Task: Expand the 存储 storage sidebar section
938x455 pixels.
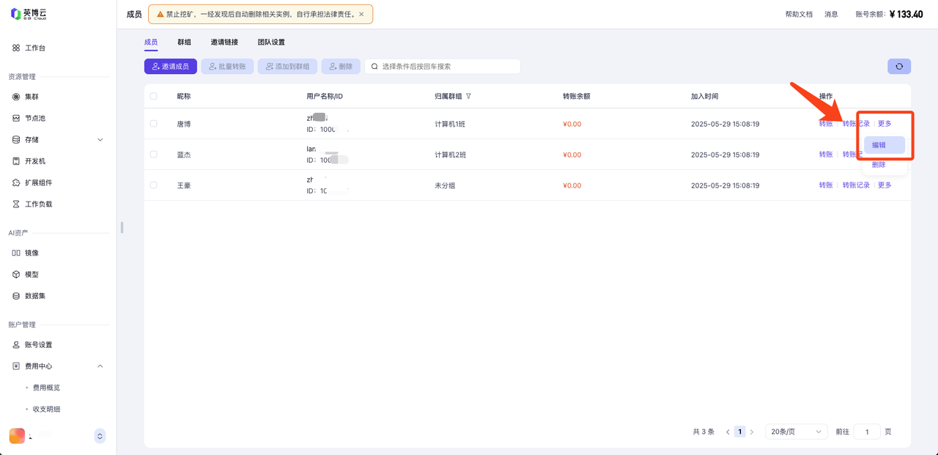Action: click(100, 140)
